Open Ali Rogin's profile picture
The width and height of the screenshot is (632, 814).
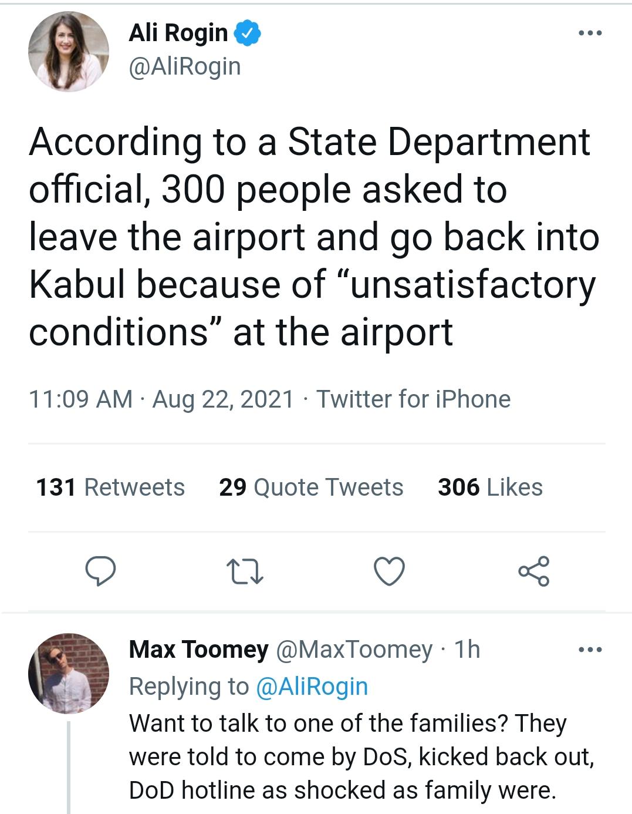(69, 52)
